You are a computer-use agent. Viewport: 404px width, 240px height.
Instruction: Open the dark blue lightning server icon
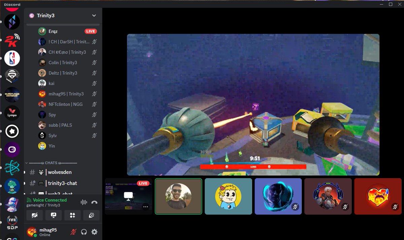click(x=12, y=22)
